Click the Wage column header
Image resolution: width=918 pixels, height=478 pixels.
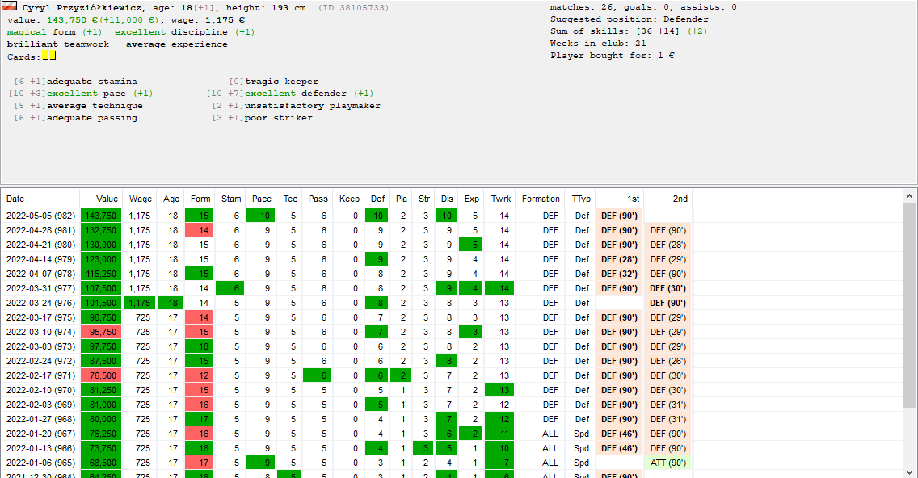139,199
